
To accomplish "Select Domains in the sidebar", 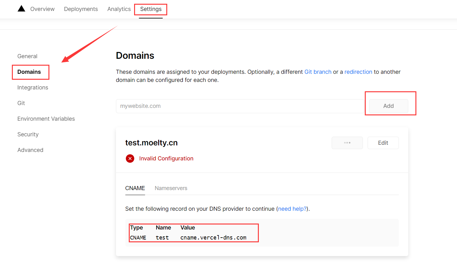I will [x=29, y=72].
